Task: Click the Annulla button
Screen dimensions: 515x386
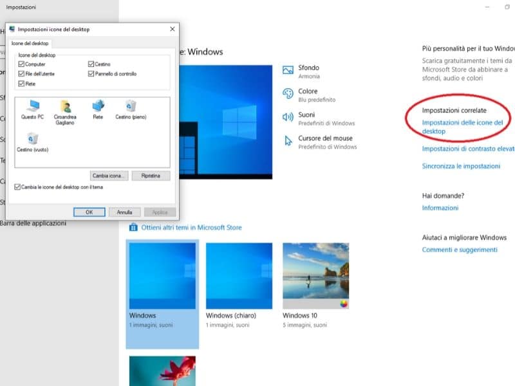Action: [x=124, y=212]
